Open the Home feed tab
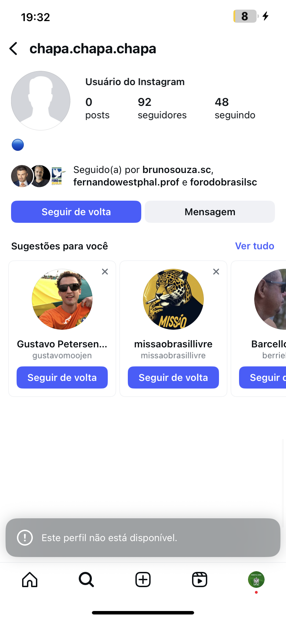Screen dimensions: 286x620 (x=30, y=580)
